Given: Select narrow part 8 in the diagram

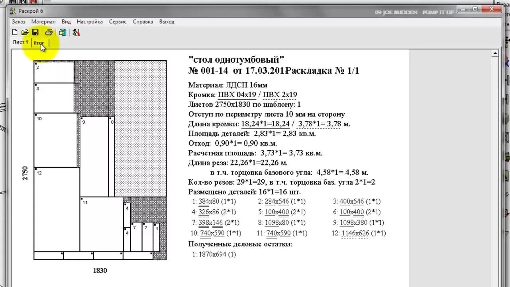Looking at the screenshot, I should [x=112, y=157].
